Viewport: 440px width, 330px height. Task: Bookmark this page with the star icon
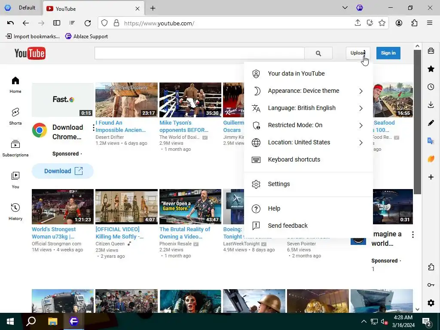point(382,23)
